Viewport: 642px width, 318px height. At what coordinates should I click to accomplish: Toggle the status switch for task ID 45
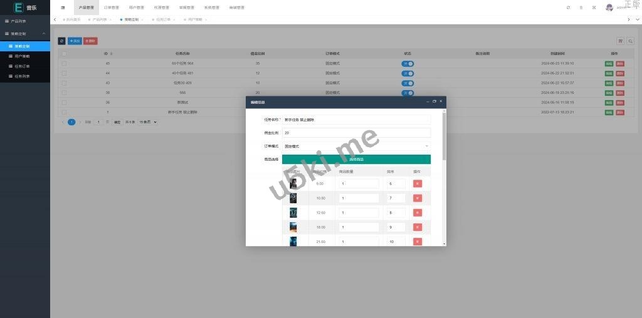(408, 64)
